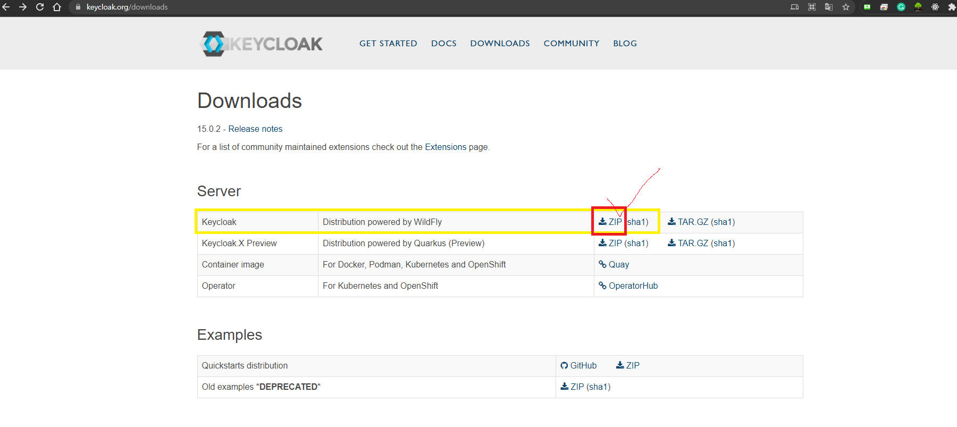
Task: View site info via the padlock icon
Action: coord(78,7)
